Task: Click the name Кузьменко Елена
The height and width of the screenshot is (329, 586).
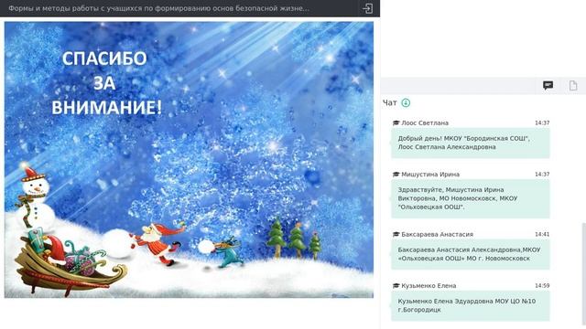Action: coord(429,286)
